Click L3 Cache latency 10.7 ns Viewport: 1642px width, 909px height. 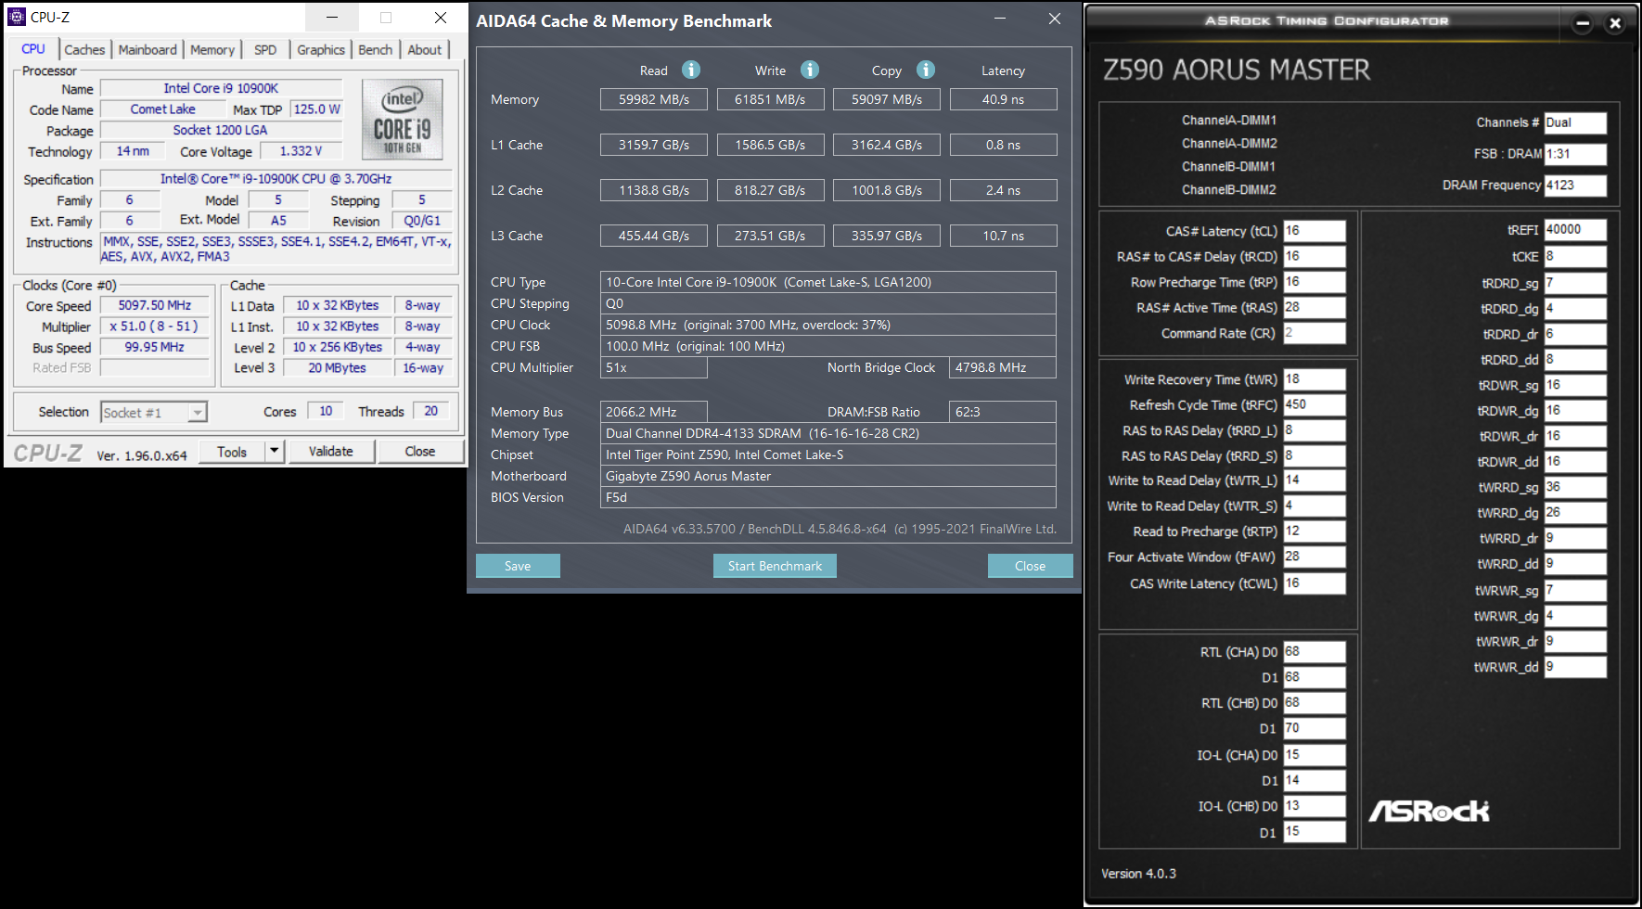pyautogui.click(x=1003, y=236)
